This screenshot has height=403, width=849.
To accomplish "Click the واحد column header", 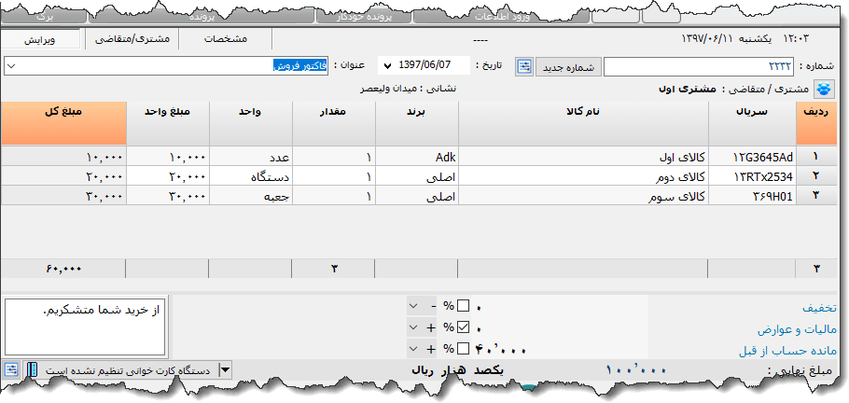I will point(251,123).
